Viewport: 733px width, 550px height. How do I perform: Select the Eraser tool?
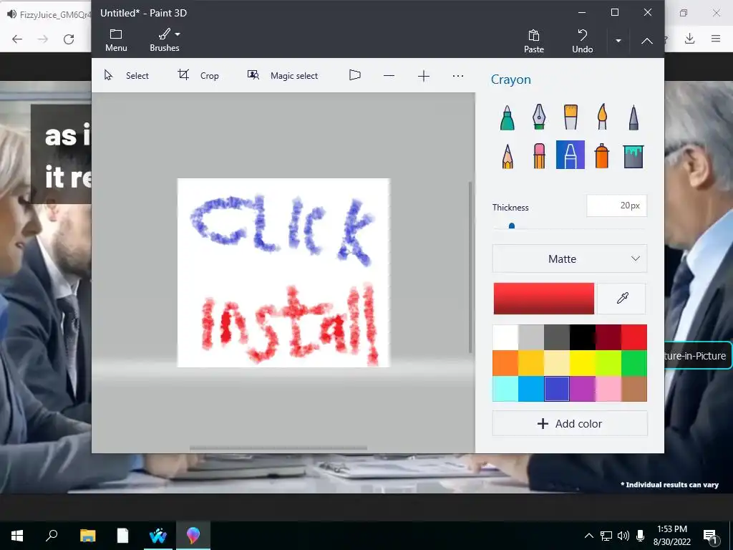(x=539, y=155)
